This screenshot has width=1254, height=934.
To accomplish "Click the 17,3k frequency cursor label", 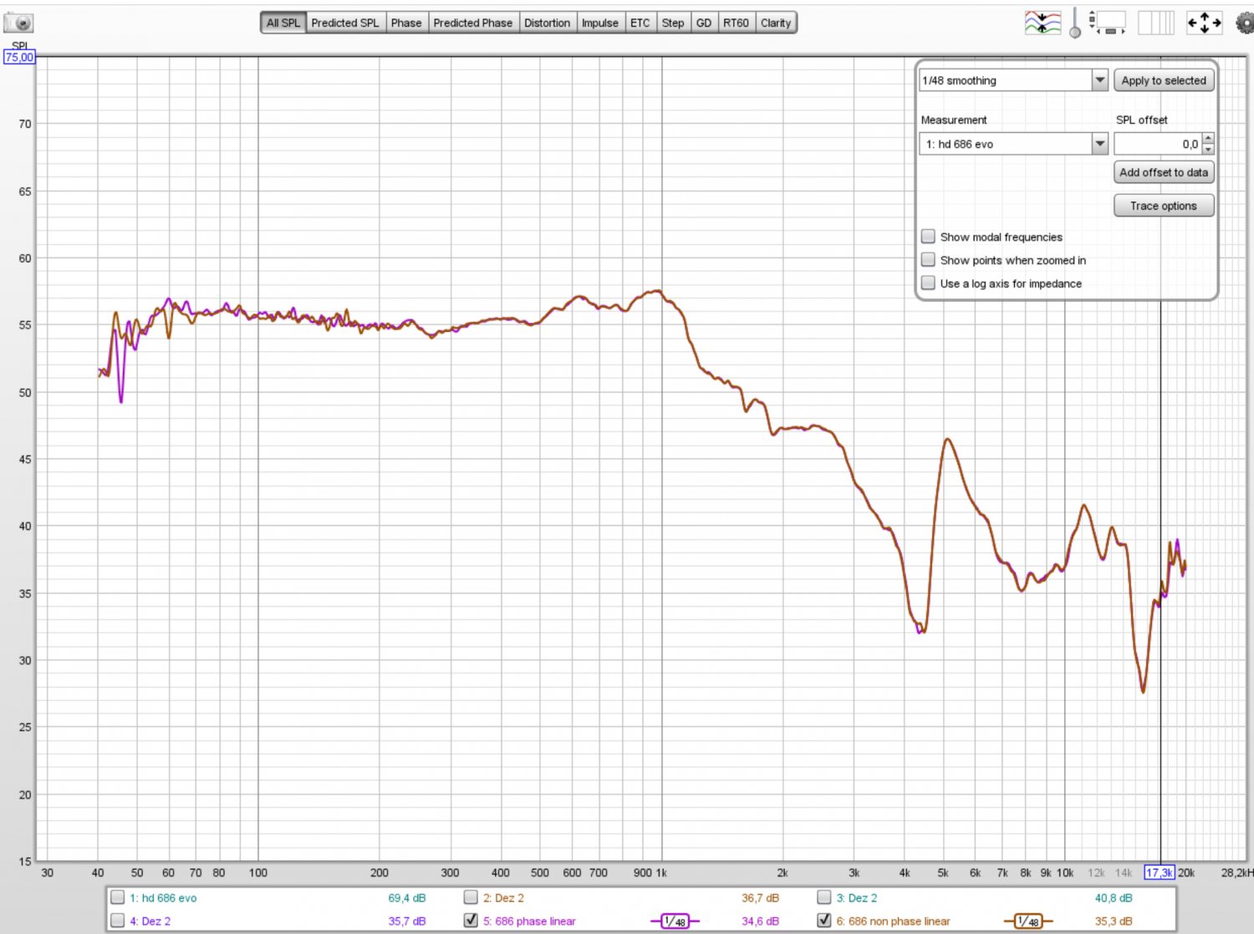I will (1160, 872).
